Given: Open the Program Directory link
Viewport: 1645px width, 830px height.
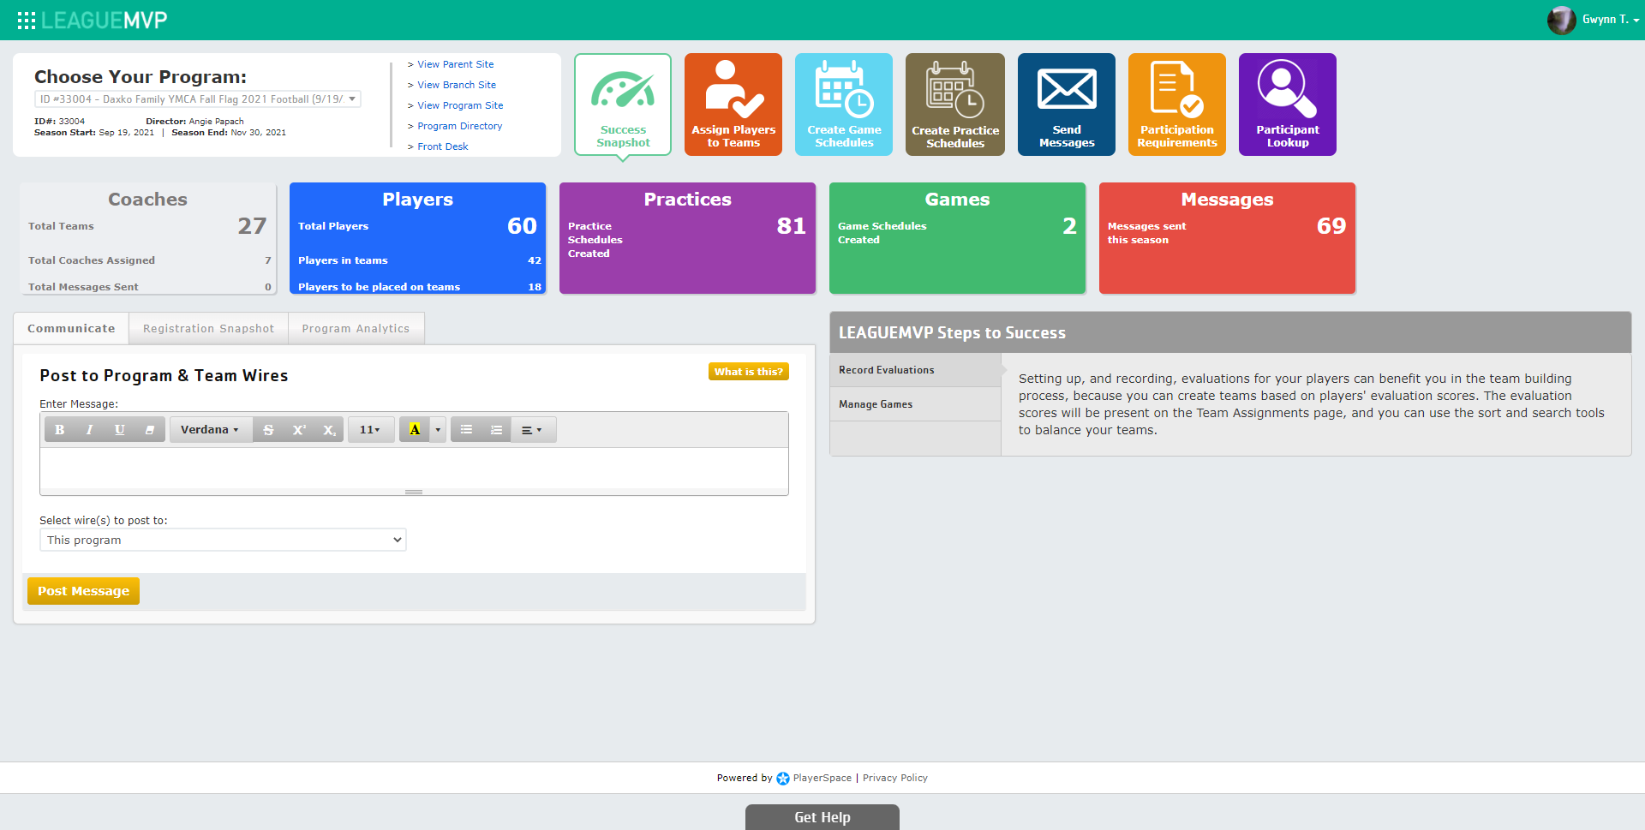Looking at the screenshot, I should 459,126.
